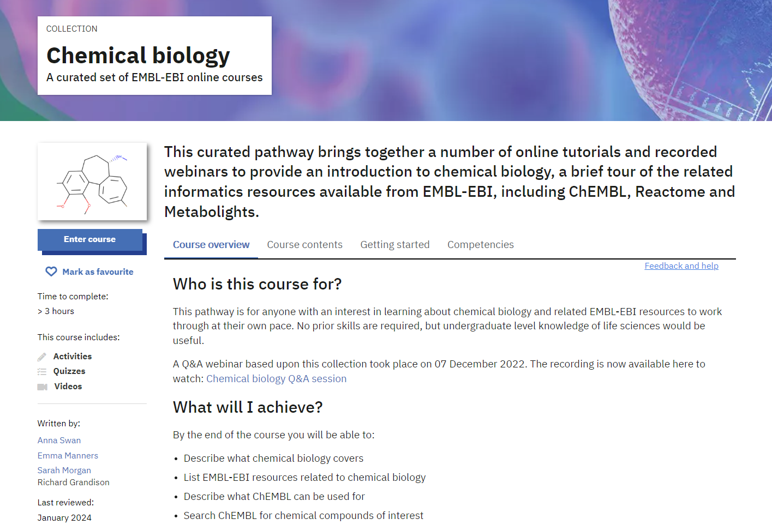Click the video camera icon beside Videos
The width and height of the screenshot is (772, 525).
tap(42, 387)
